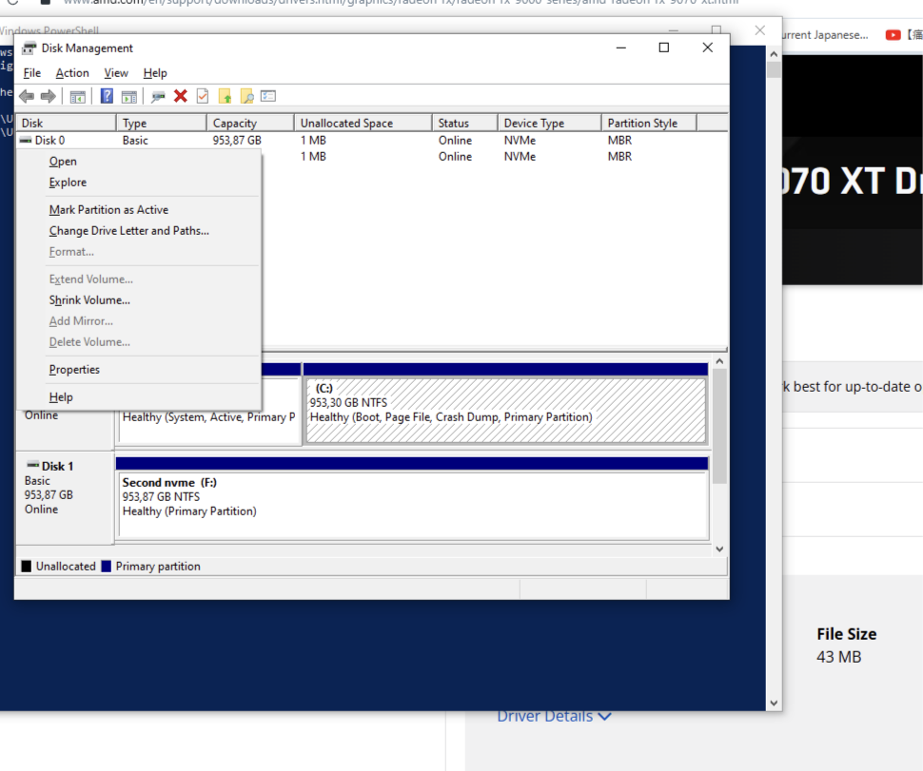This screenshot has width=923, height=771.
Task: Click scroll-down arrow in the disk pane
Action: 719,549
